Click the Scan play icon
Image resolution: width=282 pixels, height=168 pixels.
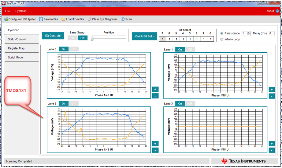pyautogui.click(x=123, y=19)
